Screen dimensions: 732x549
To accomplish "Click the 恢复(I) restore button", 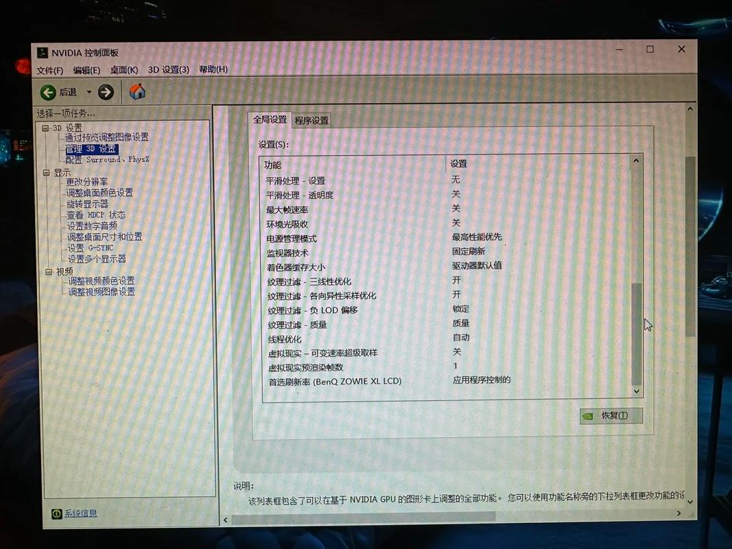I will [x=611, y=415].
